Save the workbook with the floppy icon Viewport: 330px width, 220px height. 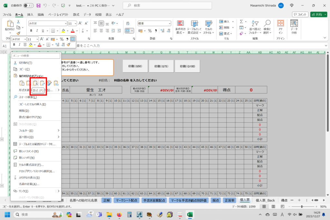pyautogui.click(x=39, y=5)
